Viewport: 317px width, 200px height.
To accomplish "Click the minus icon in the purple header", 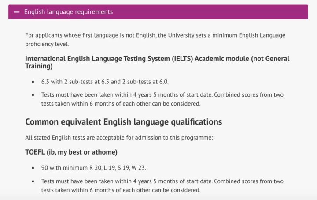I will 17,12.
